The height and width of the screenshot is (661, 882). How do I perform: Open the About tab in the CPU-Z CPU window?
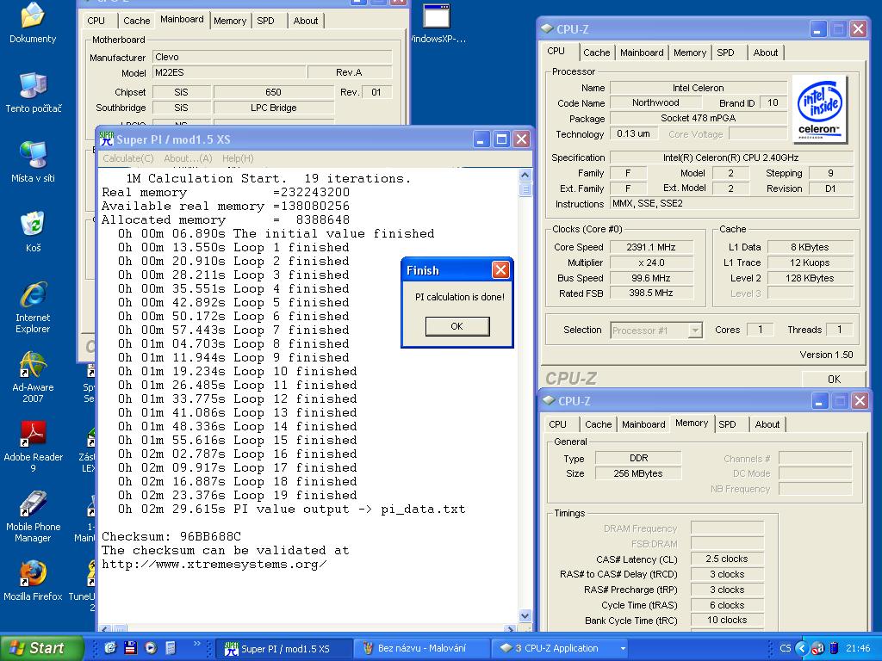[x=766, y=53]
